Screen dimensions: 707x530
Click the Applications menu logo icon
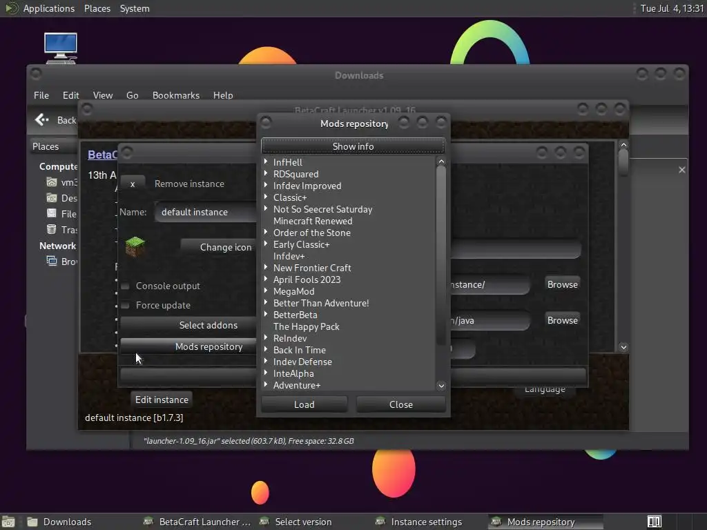coord(11,8)
